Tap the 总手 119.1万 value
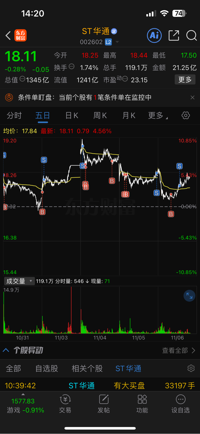This screenshot has width=200, height=434. tap(136, 68)
